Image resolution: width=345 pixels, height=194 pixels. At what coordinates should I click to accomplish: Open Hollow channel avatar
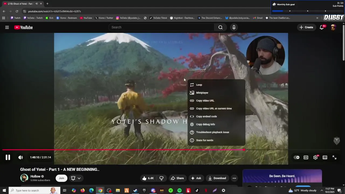coord(24,178)
